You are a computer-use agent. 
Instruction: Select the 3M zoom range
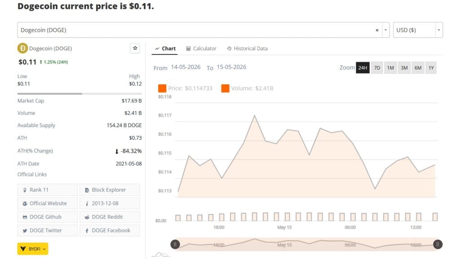pyautogui.click(x=404, y=68)
